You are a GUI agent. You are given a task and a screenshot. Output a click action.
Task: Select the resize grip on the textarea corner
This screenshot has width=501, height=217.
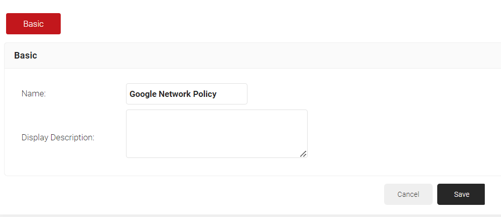[x=303, y=154]
